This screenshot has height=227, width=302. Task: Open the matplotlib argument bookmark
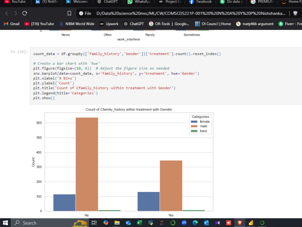(255, 24)
